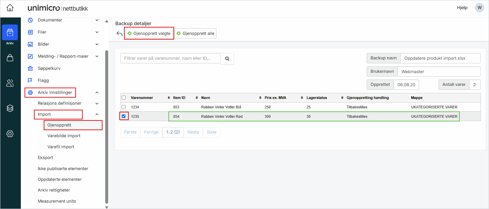Click the product filter search field

click(x=170, y=58)
